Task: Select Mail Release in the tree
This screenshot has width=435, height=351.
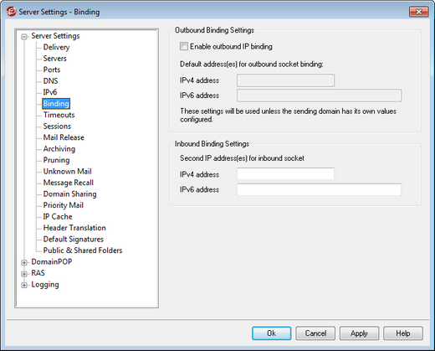Action: [x=64, y=137]
